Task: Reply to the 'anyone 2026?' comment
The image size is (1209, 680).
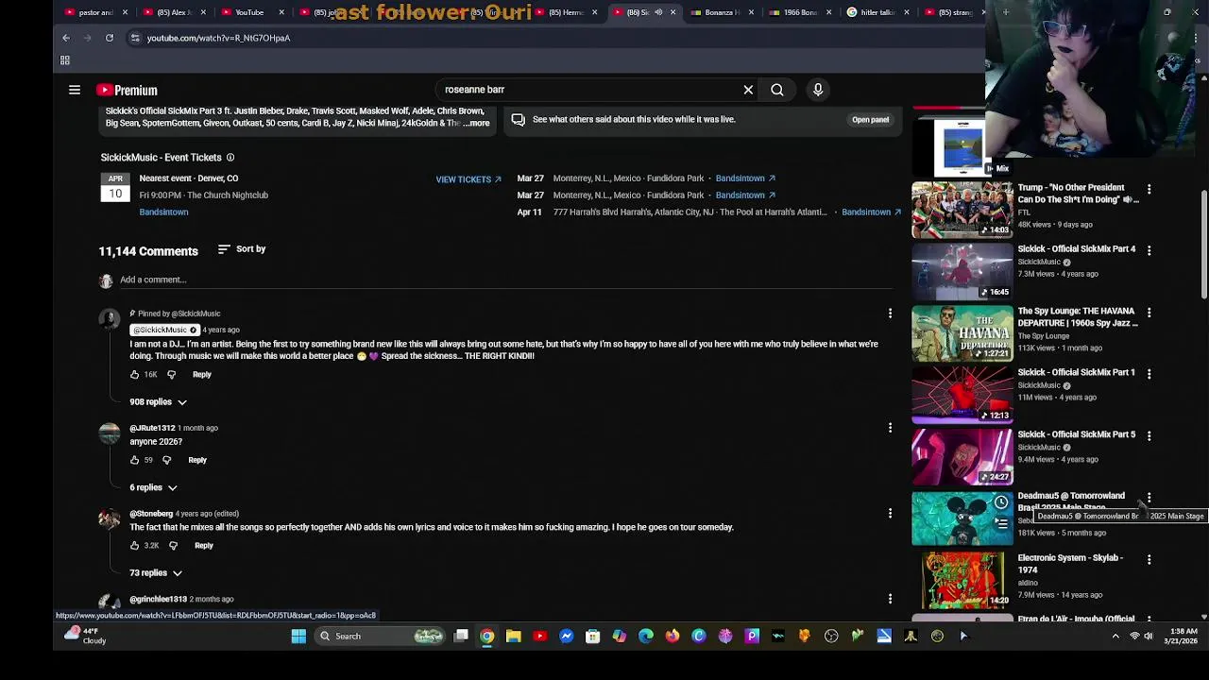Action: (x=197, y=460)
